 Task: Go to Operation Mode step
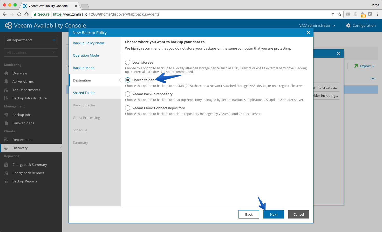click(x=86, y=55)
